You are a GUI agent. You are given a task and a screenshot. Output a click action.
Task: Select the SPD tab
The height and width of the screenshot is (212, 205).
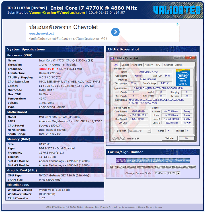point(158,65)
